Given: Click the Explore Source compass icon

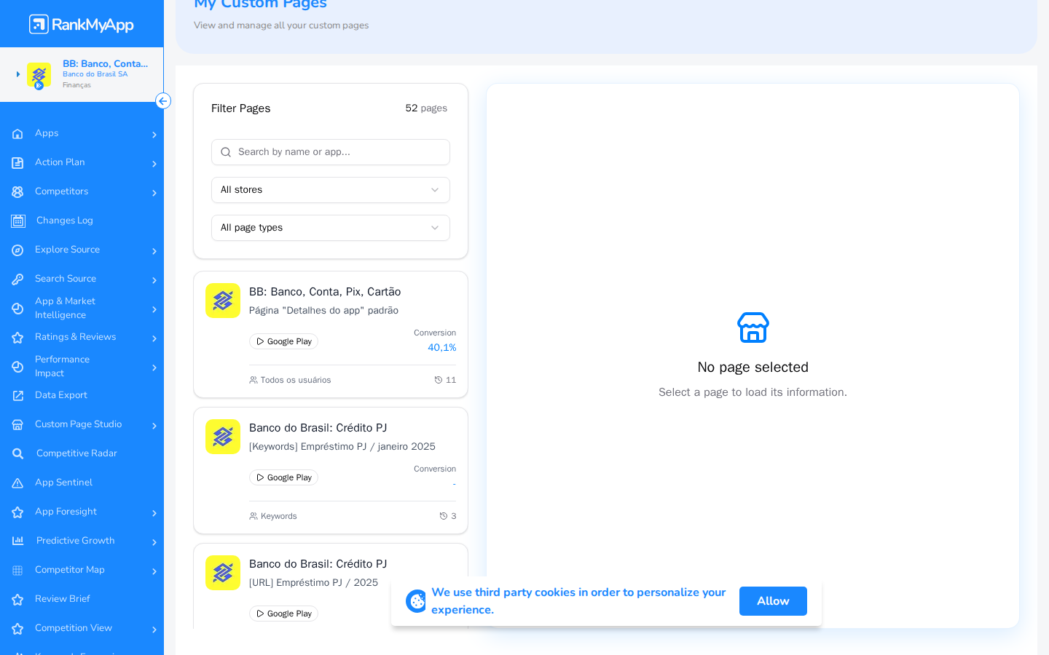Looking at the screenshot, I should tap(17, 250).
